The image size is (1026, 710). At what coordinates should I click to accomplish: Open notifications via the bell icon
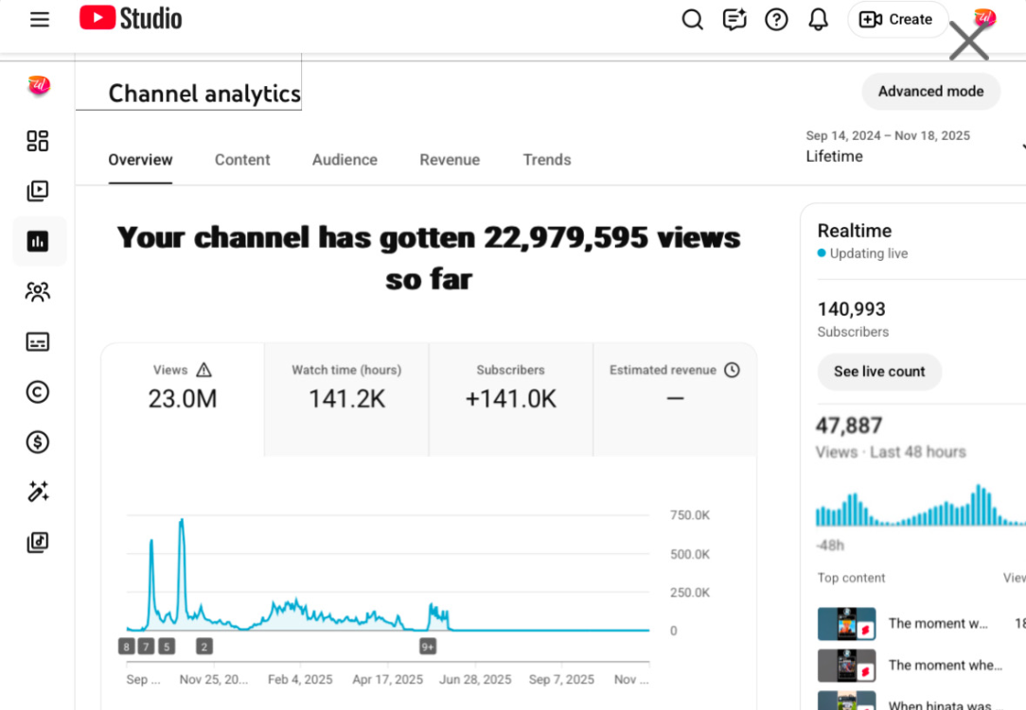pos(818,19)
